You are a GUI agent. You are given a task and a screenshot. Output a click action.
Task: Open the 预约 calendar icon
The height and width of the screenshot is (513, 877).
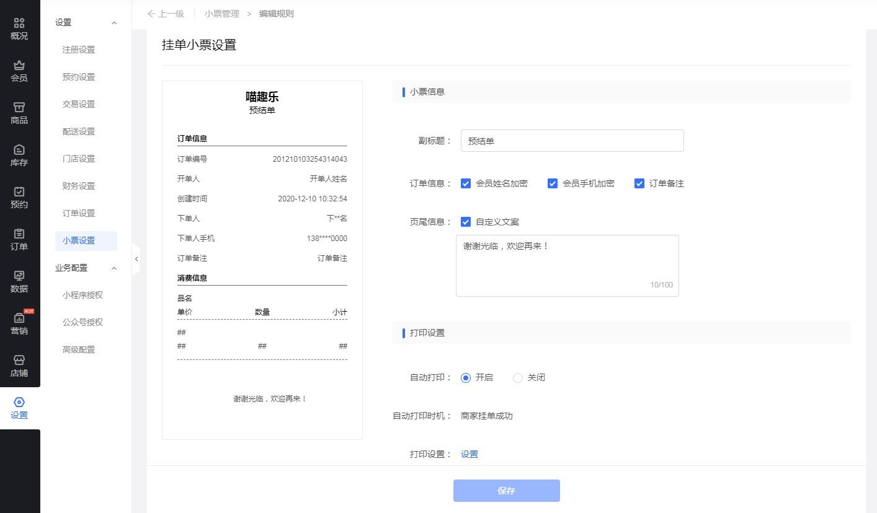coord(19,191)
